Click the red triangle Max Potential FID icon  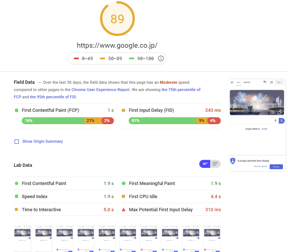coord(124,209)
